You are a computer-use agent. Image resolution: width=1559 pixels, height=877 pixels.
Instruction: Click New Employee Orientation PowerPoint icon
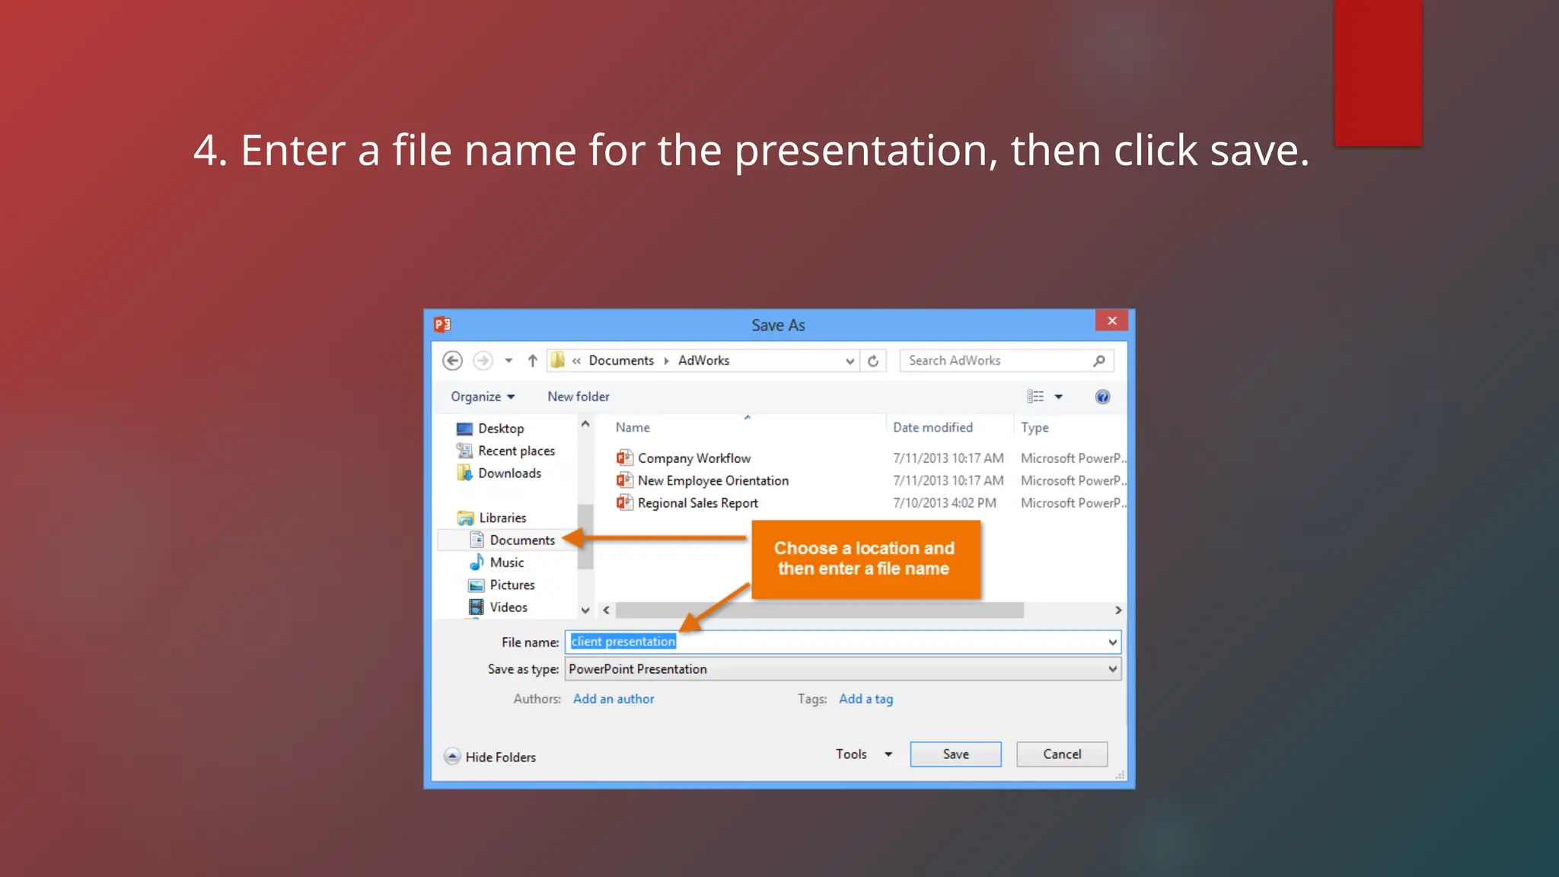625,480
